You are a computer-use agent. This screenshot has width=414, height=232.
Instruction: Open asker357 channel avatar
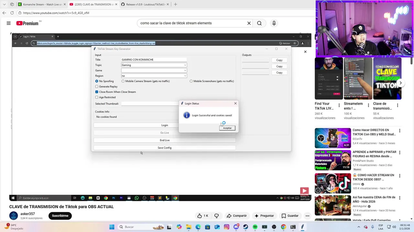click(14, 216)
